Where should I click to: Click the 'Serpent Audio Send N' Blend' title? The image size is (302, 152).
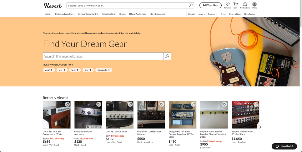(213, 134)
